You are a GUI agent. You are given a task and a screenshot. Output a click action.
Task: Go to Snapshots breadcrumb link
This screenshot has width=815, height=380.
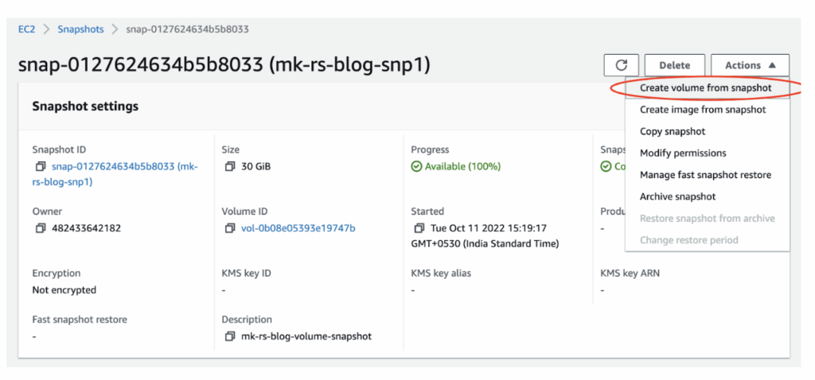point(80,29)
